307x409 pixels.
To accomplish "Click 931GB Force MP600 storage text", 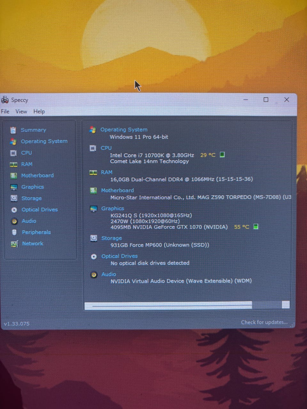I will coord(160,245).
